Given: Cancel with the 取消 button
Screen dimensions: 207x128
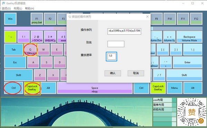Looking at the screenshot, I should pos(136,73).
